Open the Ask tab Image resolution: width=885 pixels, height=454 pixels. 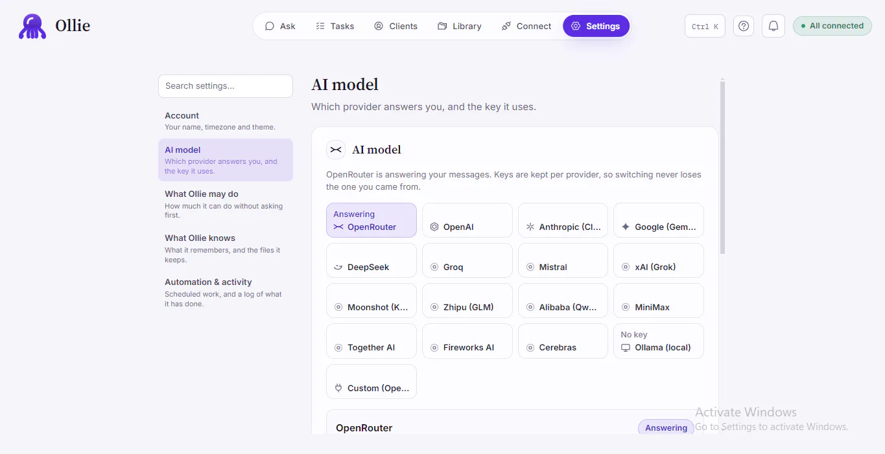pyautogui.click(x=280, y=26)
